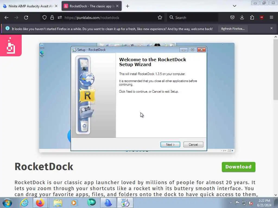This screenshot has width=278, height=208.
Task: Switch to Firefox in the taskbar
Action: click(x=40, y=203)
